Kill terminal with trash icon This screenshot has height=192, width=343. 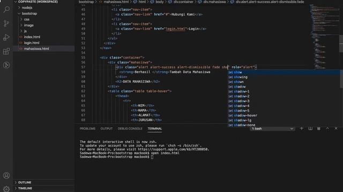(x=319, y=129)
